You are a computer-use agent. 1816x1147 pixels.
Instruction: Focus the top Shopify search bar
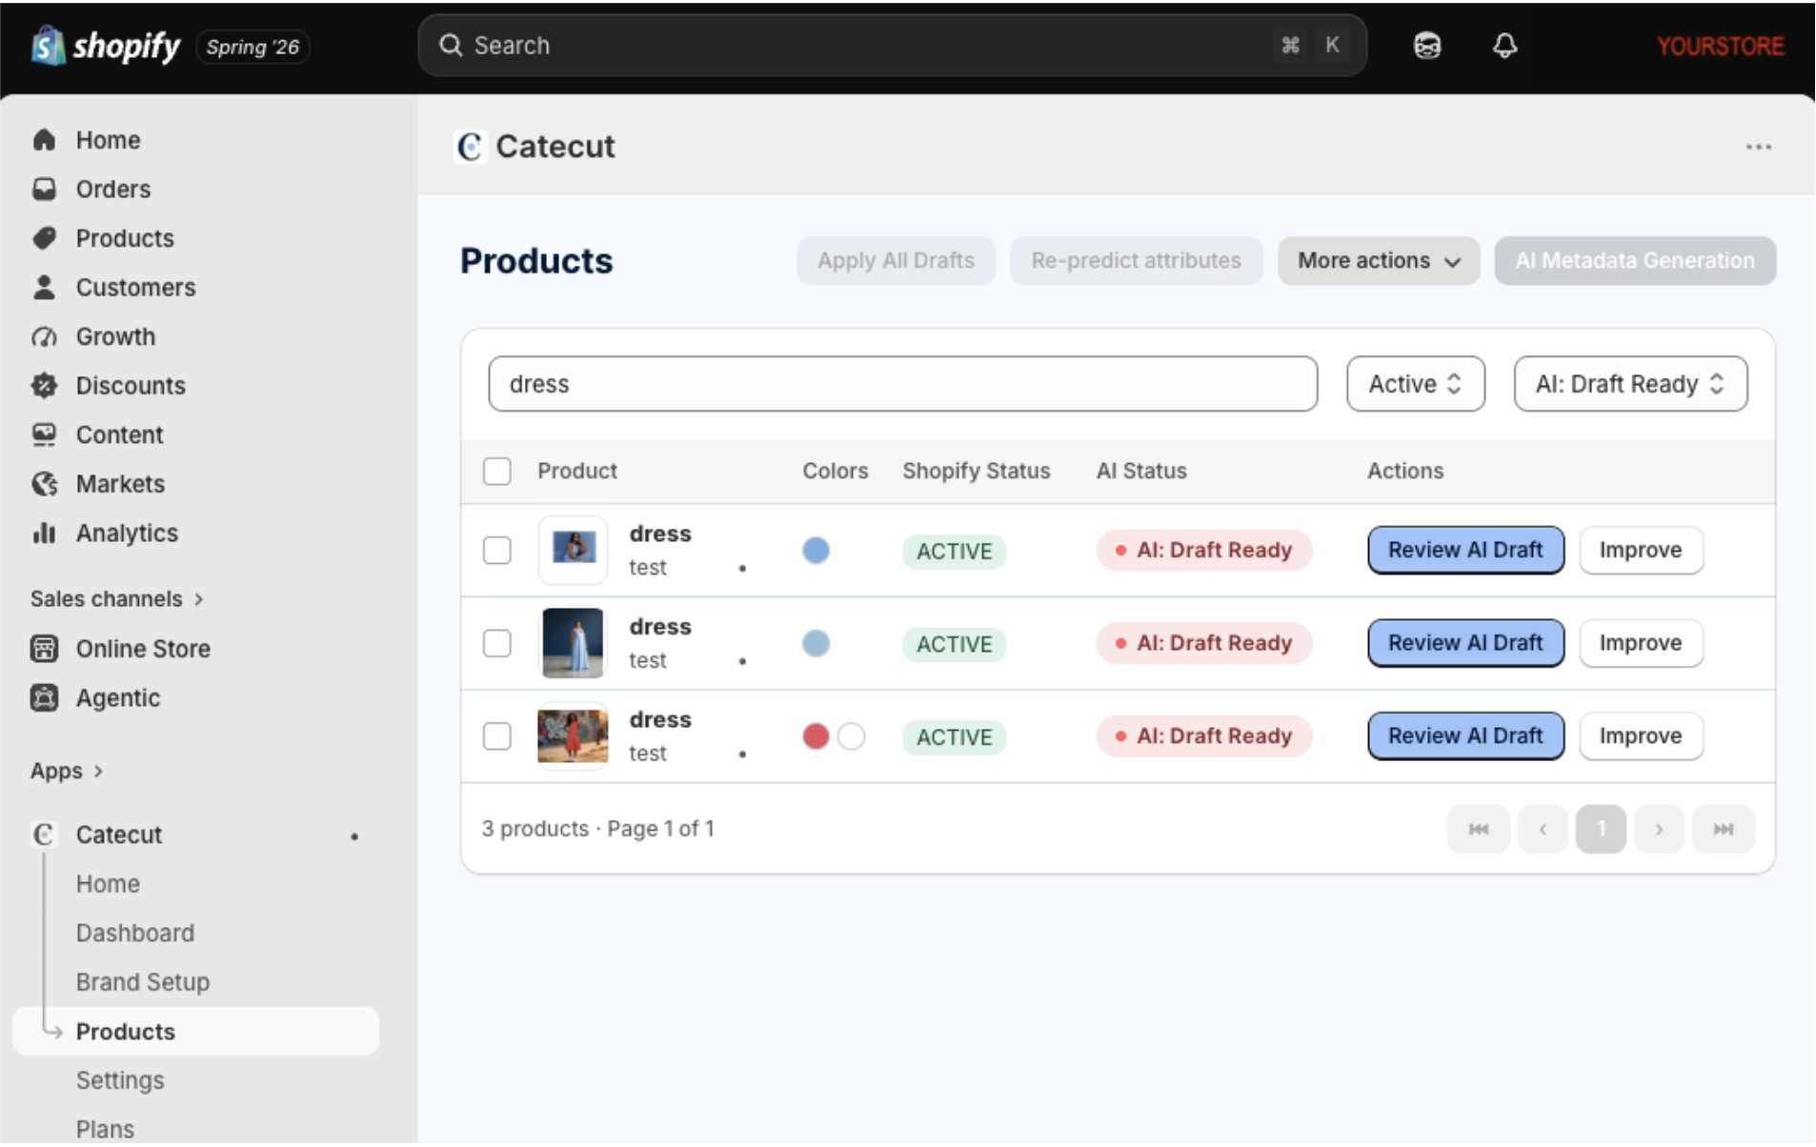tap(892, 46)
